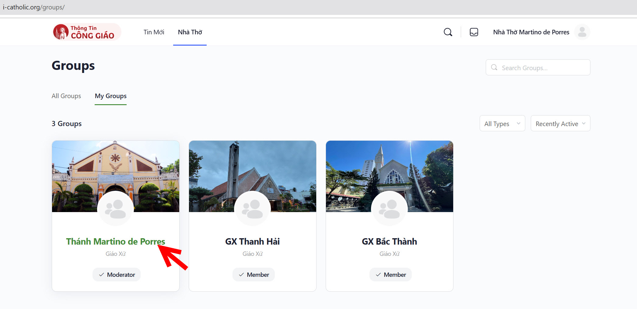Open the All Types dropdown
This screenshot has width=637, height=309.
coord(502,123)
